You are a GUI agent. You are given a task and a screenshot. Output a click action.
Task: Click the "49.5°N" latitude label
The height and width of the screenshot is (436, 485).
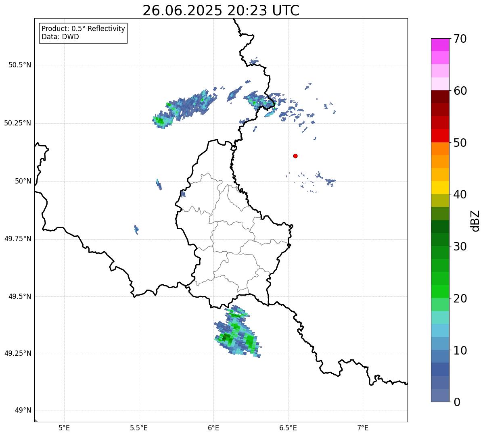click(x=20, y=296)
